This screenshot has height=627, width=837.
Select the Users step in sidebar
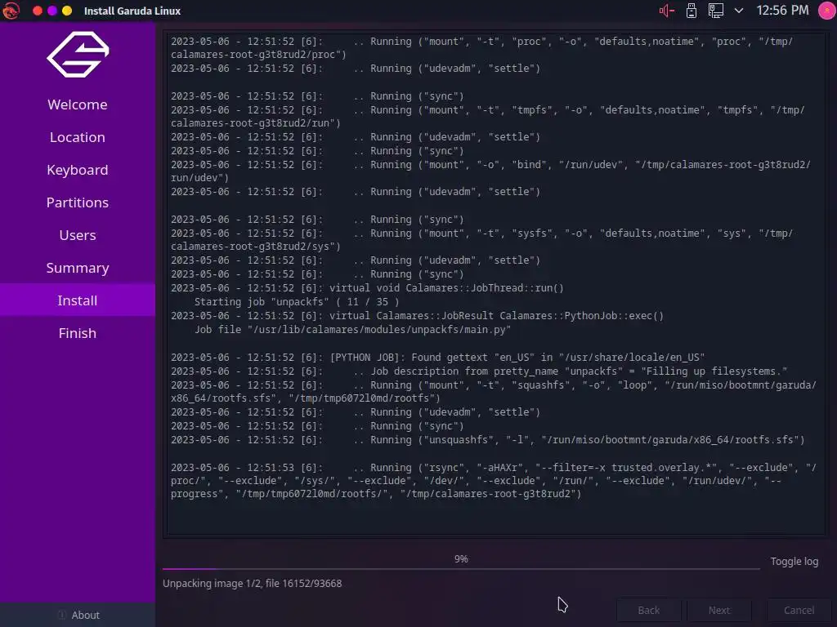[x=78, y=235]
